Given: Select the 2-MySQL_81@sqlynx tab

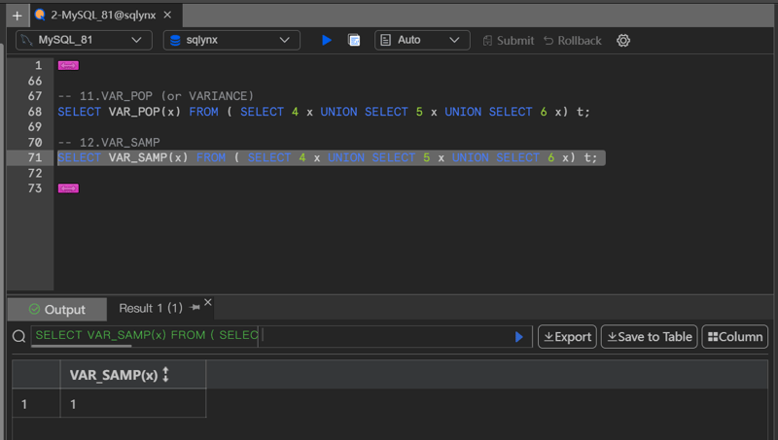Looking at the screenshot, I should click(x=103, y=15).
